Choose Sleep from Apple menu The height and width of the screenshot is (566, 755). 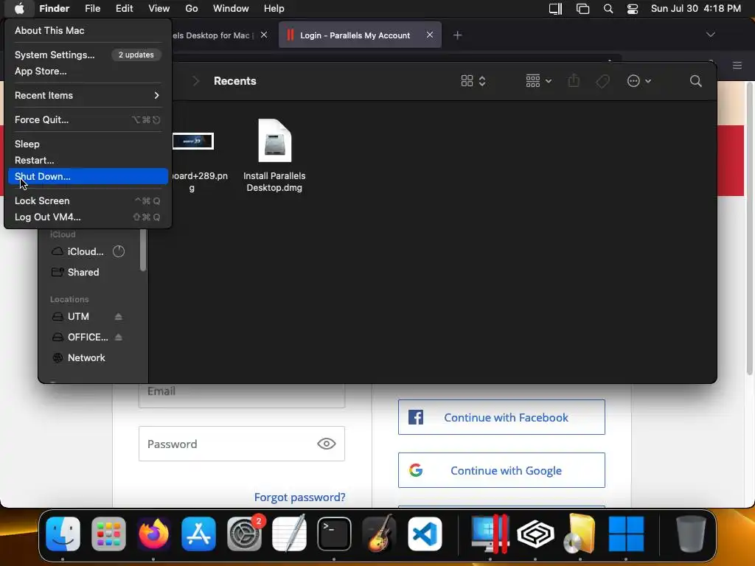point(88,144)
